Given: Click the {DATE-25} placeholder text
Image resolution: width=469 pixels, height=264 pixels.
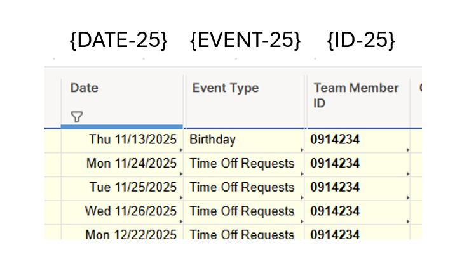Looking at the screenshot, I should (x=118, y=40).
